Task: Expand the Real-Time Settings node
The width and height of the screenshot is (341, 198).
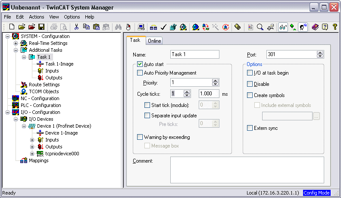Action: (x=16, y=43)
